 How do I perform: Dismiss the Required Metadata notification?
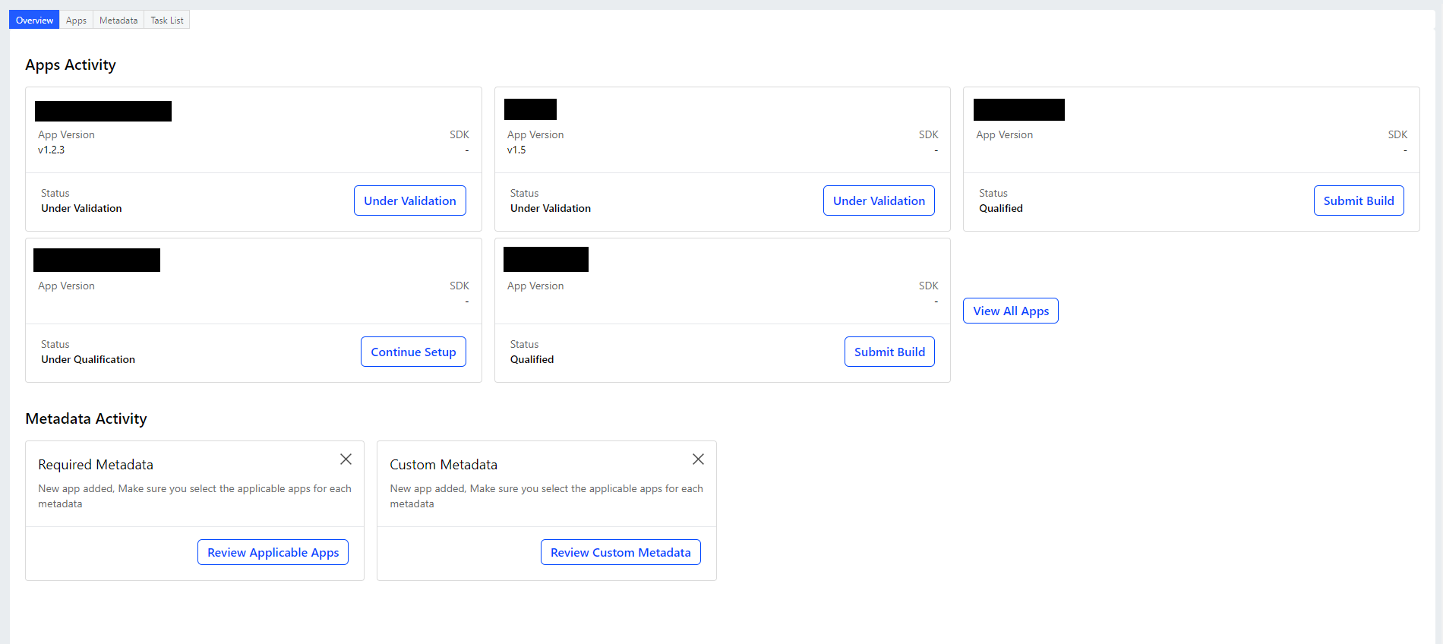point(346,459)
